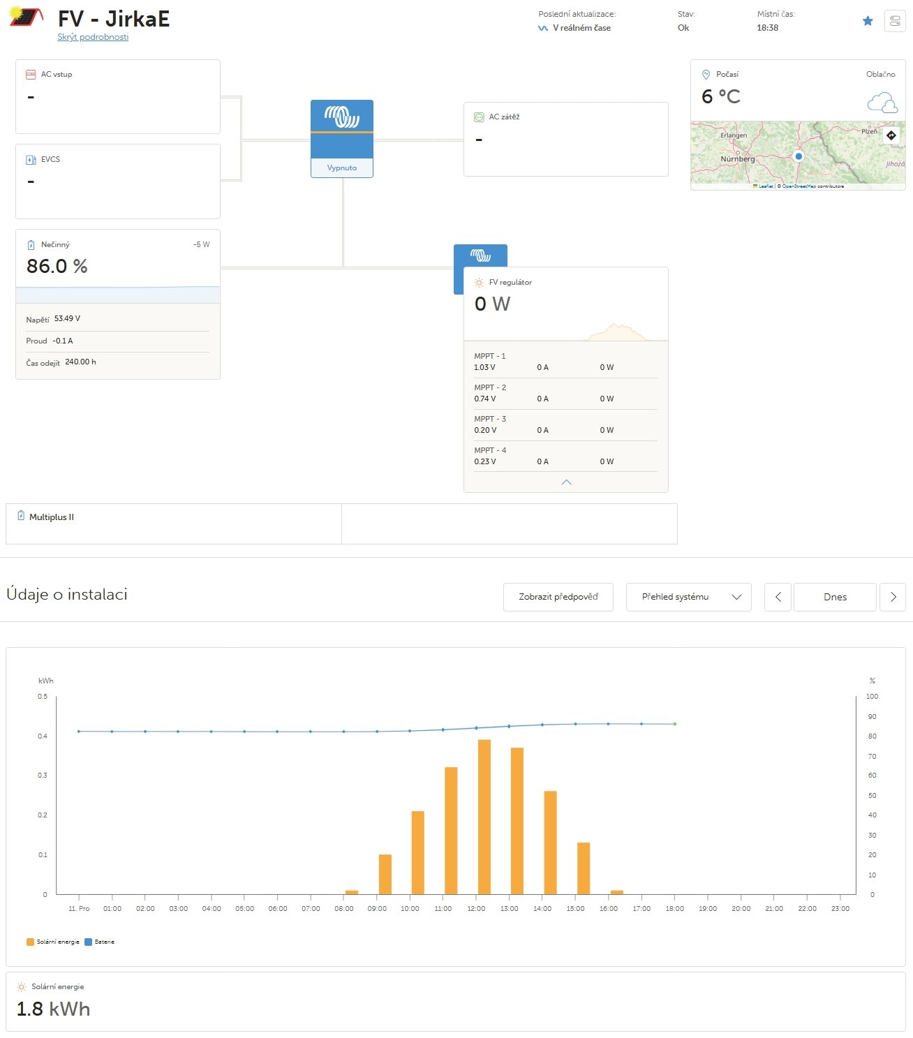The image size is (913, 1038).
Task: Click the FV regulátor sun icon
Action: click(479, 283)
